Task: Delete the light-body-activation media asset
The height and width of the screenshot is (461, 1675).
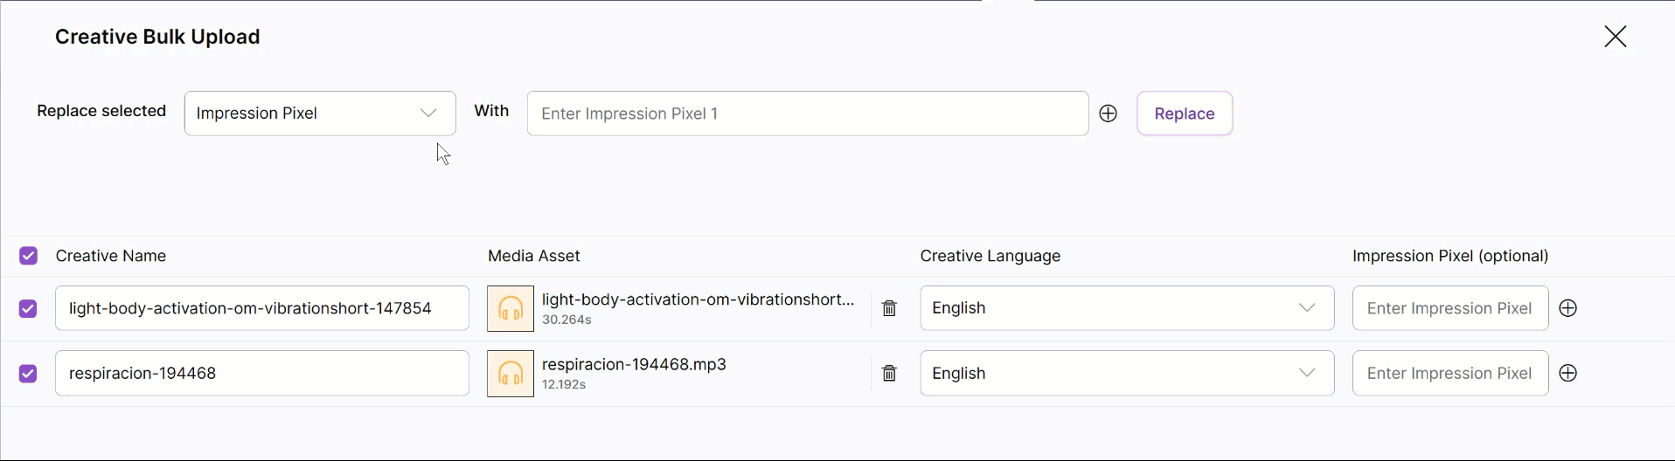Action: tap(889, 308)
